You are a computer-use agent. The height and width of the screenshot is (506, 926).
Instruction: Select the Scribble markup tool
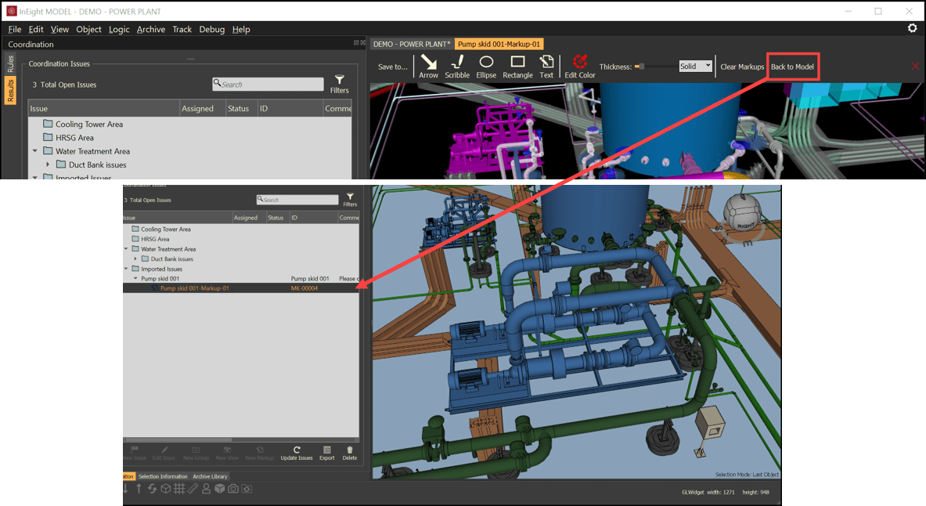(457, 67)
